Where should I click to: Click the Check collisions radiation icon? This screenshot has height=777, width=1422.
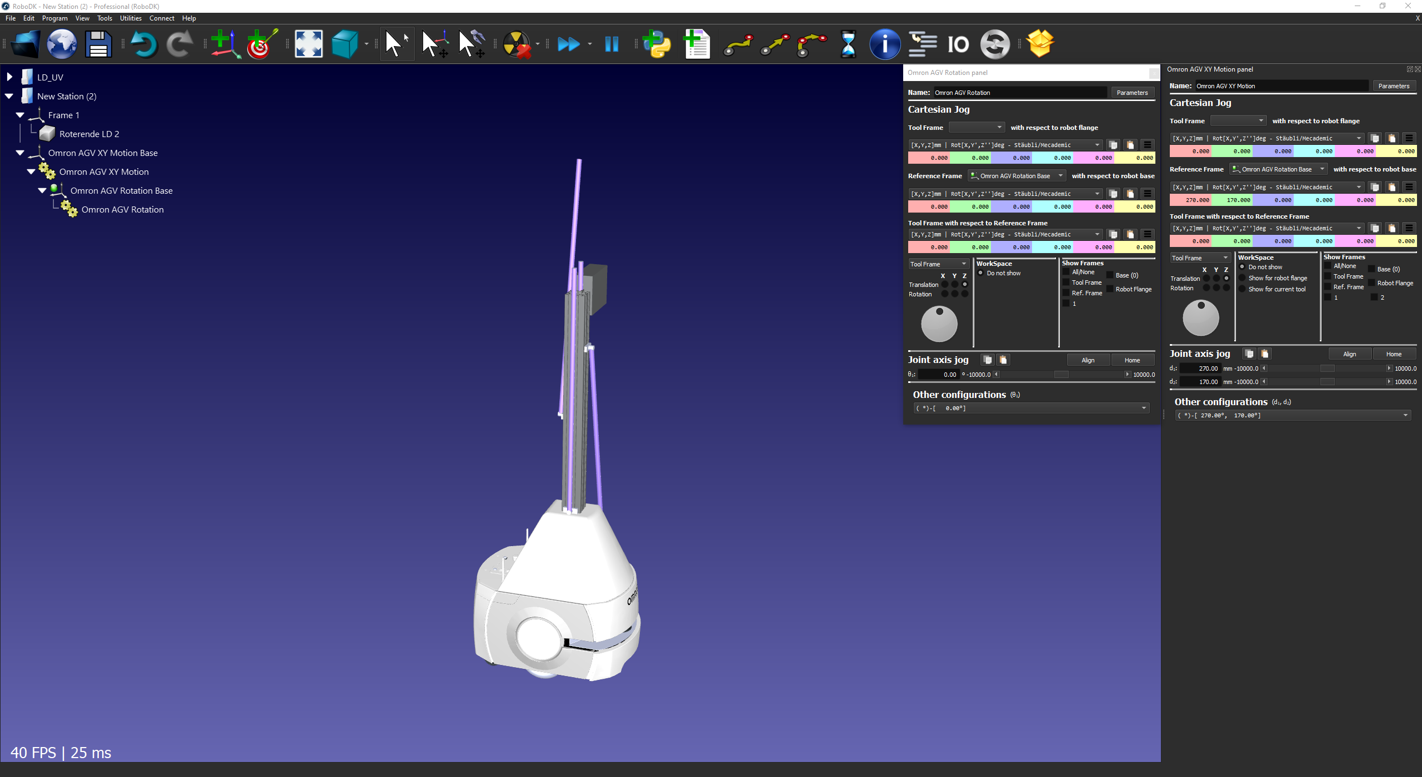tap(517, 44)
